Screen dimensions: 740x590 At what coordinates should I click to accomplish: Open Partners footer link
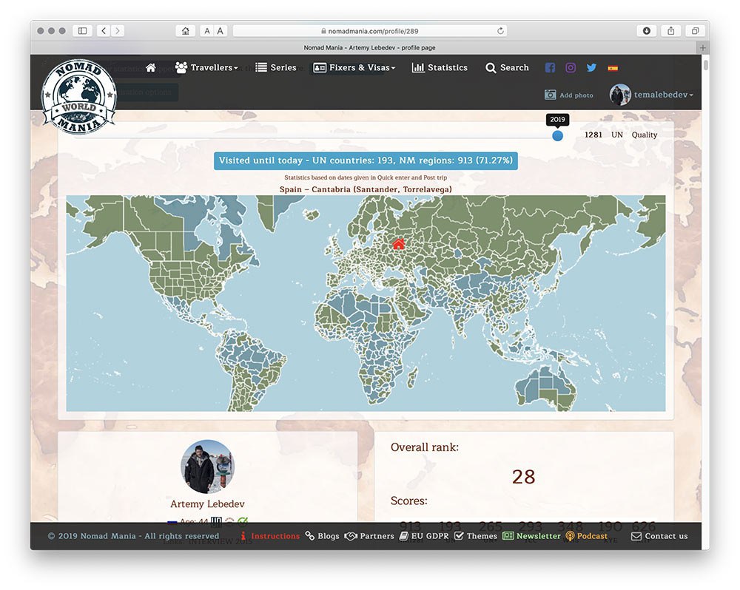[x=369, y=536]
